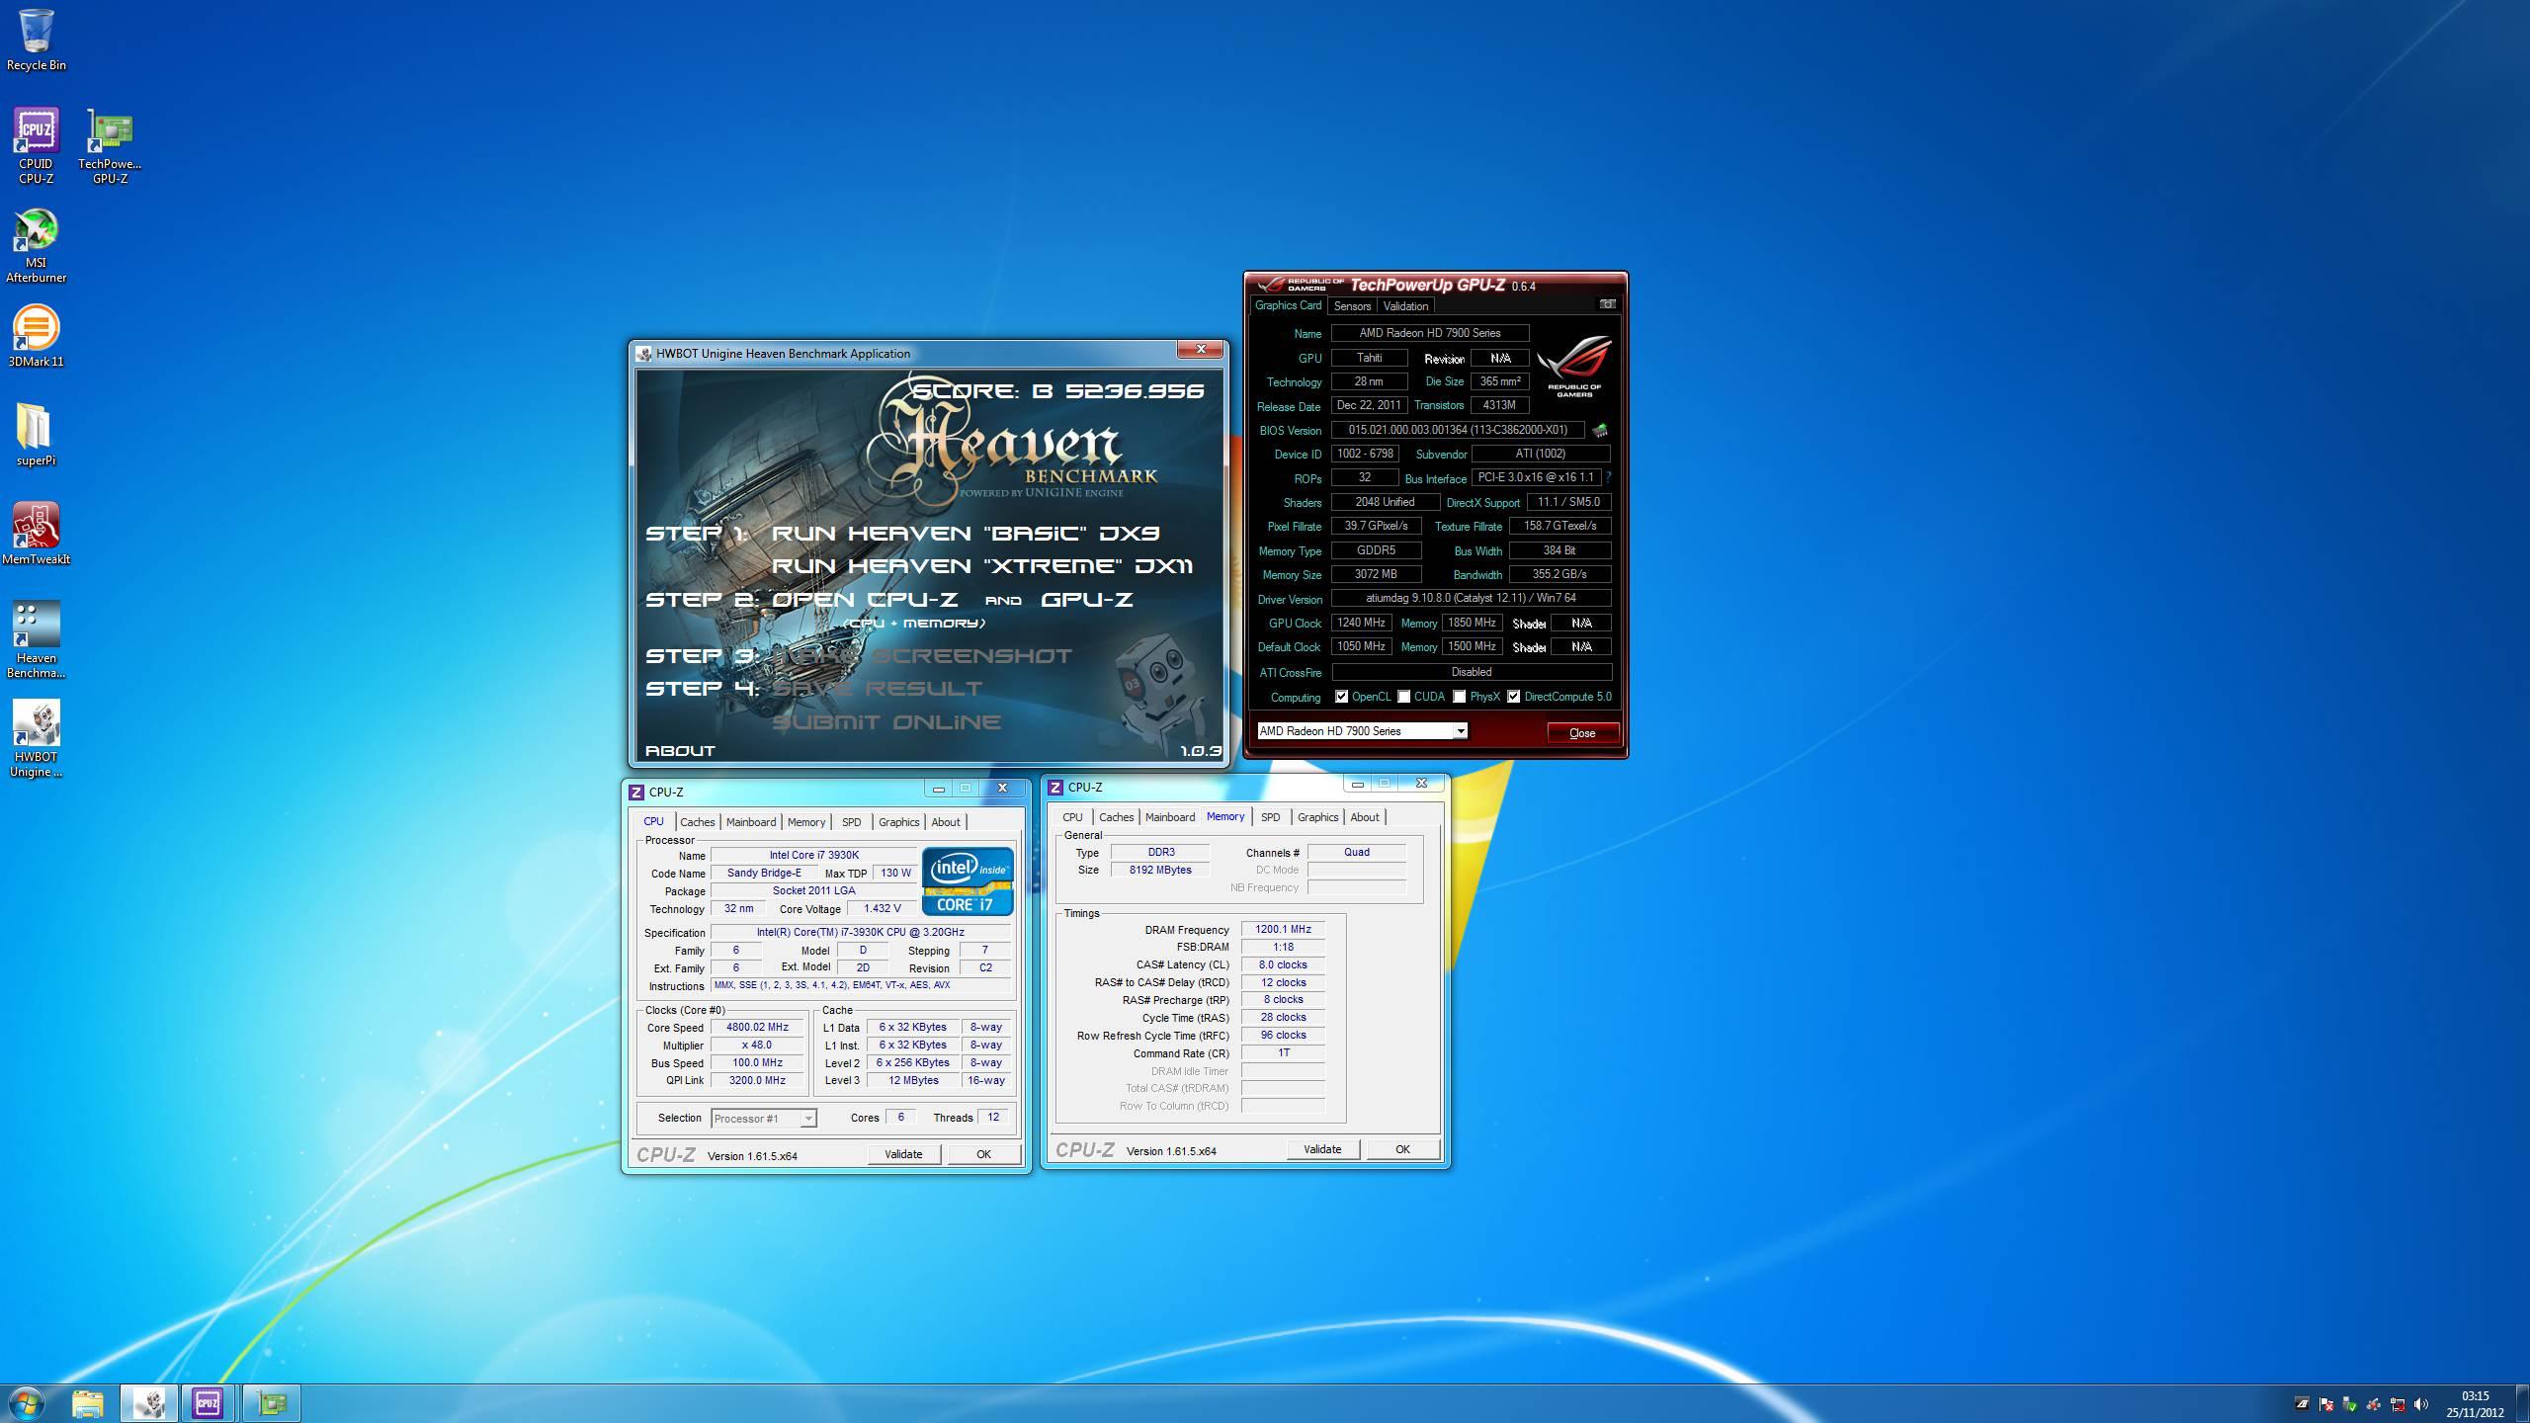The image size is (2530, 1423).
Task: Switch to CPU-Z taskbar button
Action: pos(208,1403)
